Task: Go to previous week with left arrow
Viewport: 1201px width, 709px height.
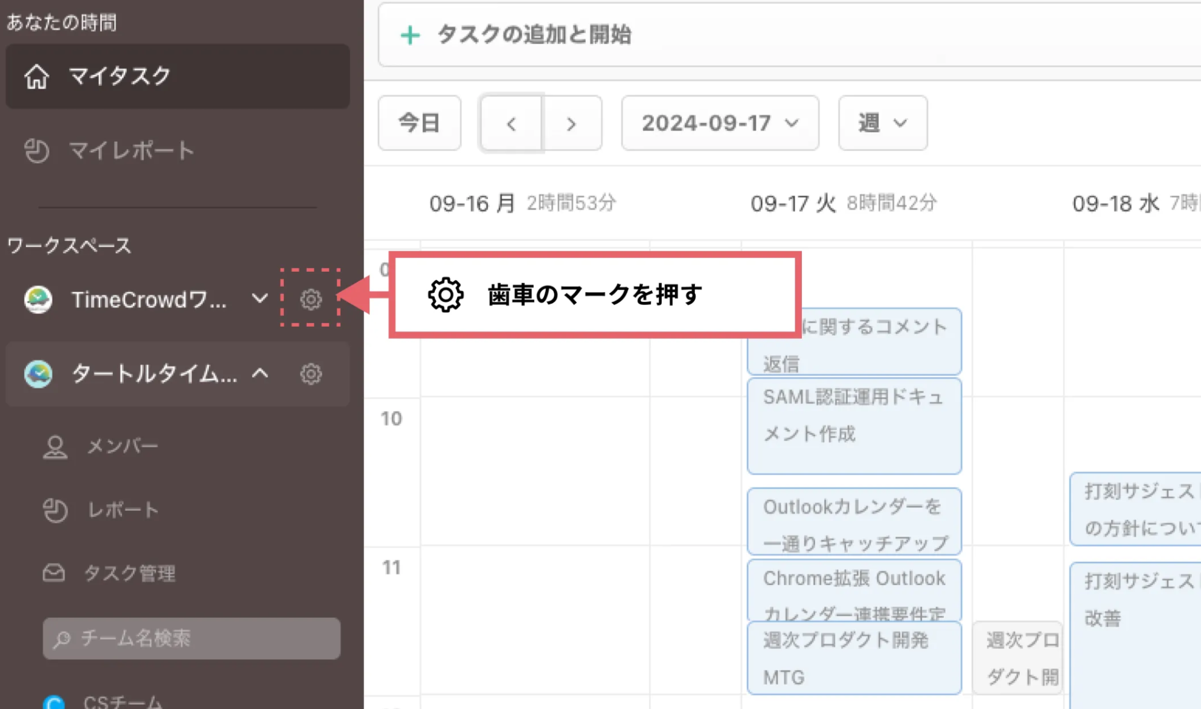Action: pyautogui.click(x=511, y=124)
